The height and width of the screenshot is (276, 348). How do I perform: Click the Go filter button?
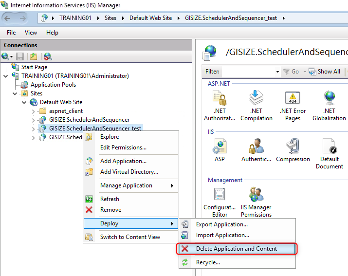coord(292,72)
